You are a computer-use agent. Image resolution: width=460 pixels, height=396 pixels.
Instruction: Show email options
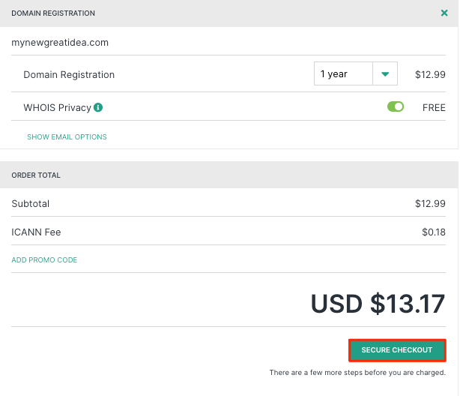[67, 137]
